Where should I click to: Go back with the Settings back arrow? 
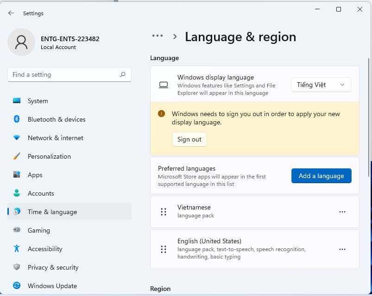point(11,13)
